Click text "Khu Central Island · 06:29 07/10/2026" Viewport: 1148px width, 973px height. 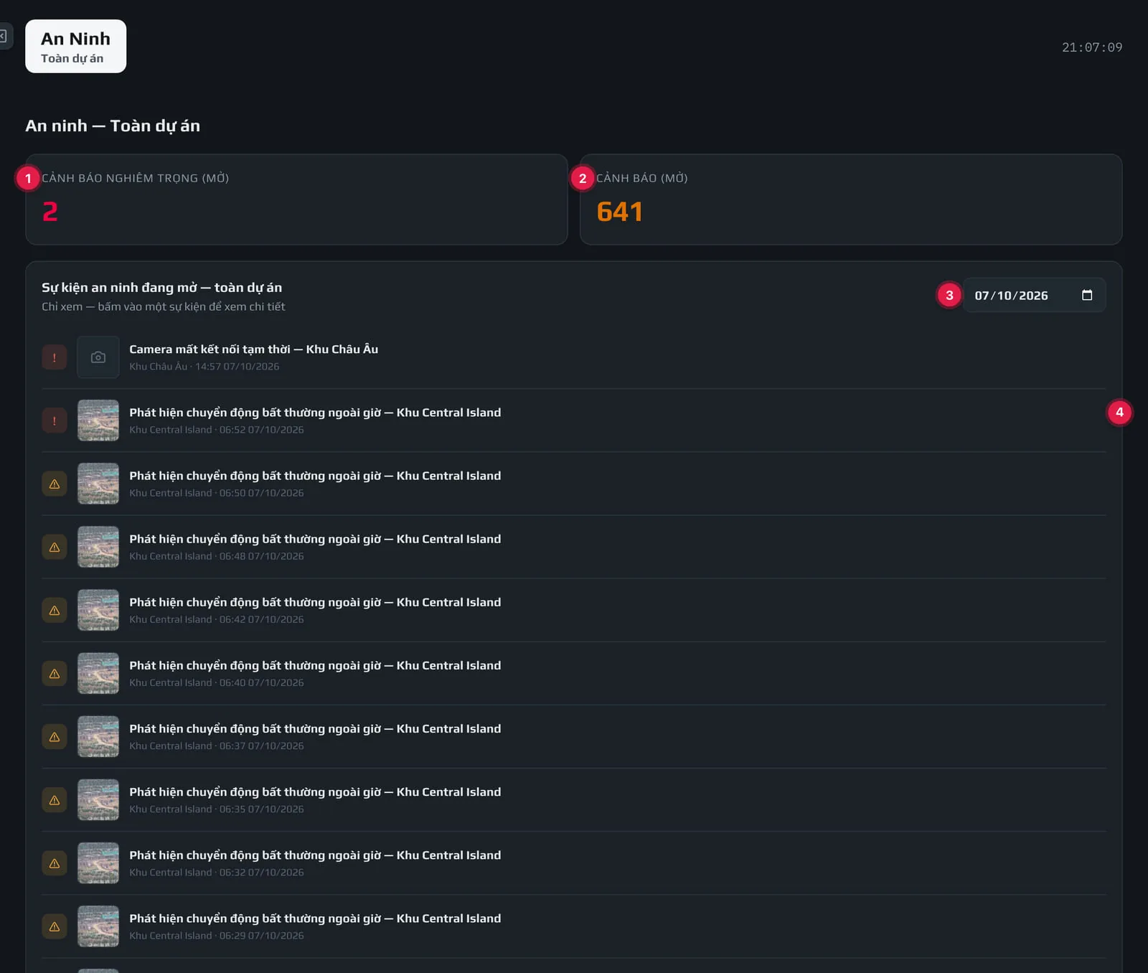coord(217,936)
